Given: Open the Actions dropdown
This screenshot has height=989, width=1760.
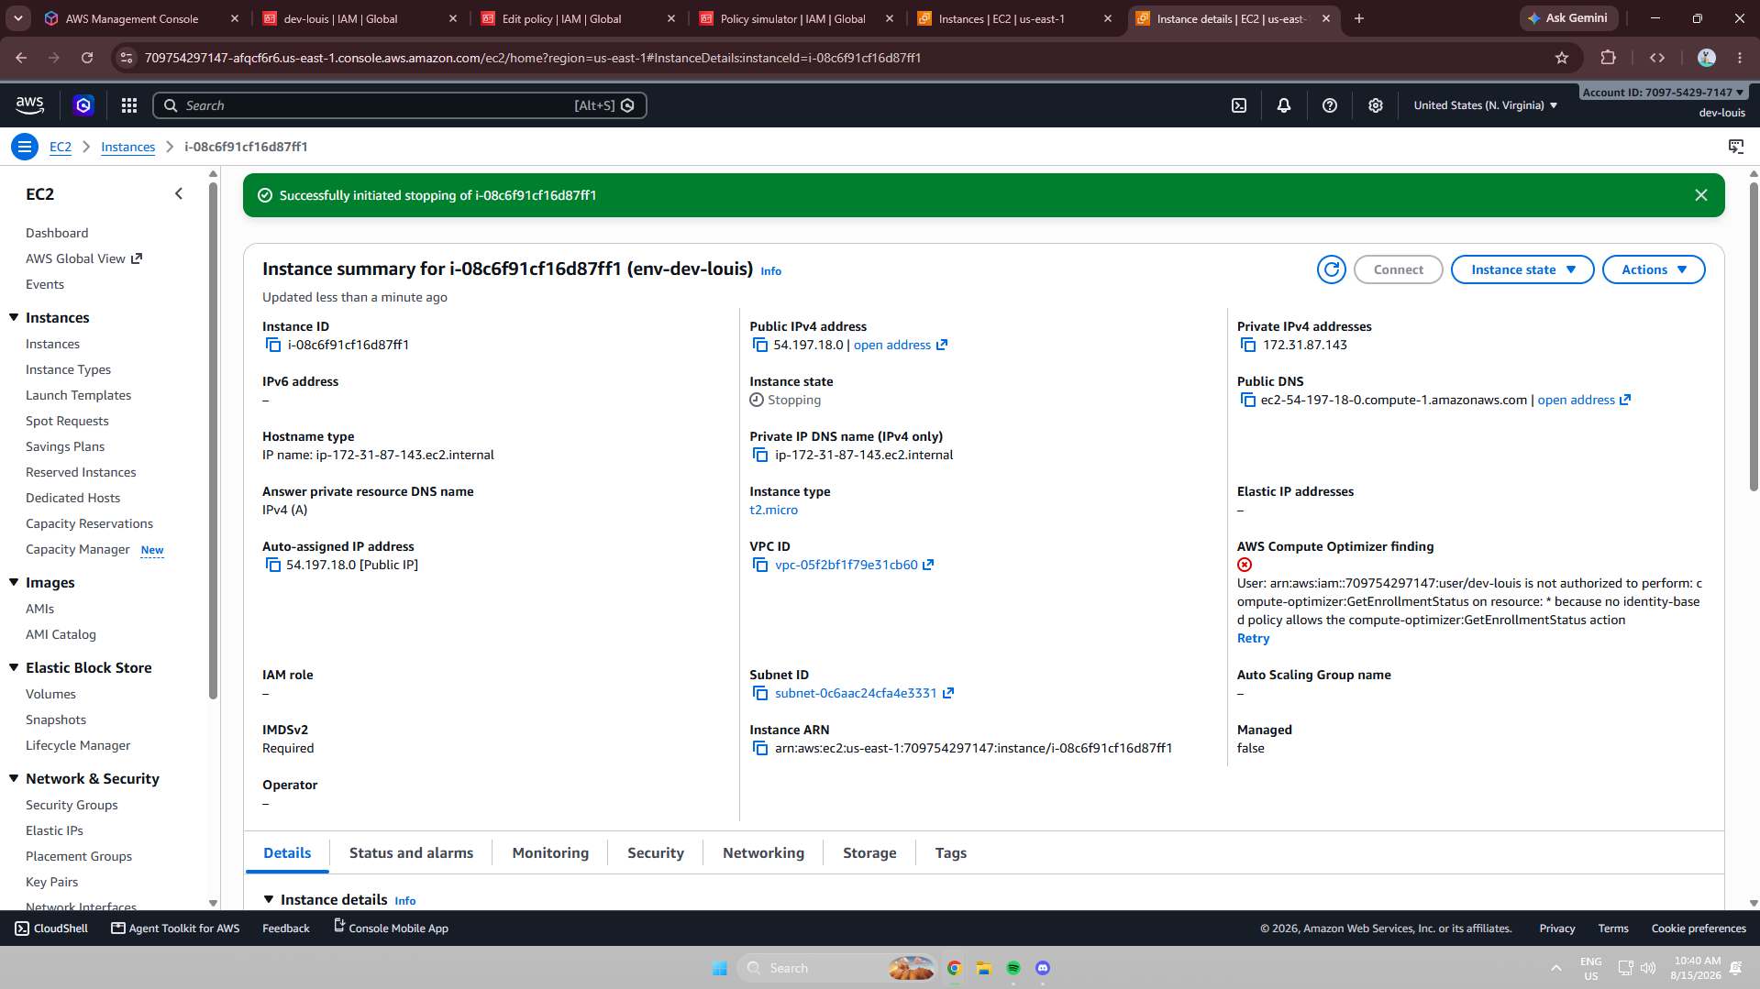Looking at the screenshot, I should (x=1654, y=269).
